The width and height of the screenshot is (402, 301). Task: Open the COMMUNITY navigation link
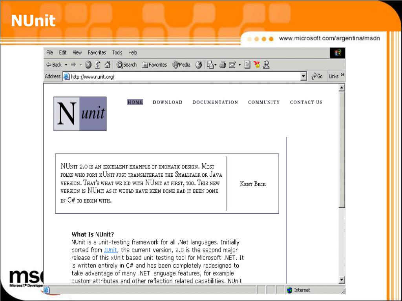(x=264, y=102)
